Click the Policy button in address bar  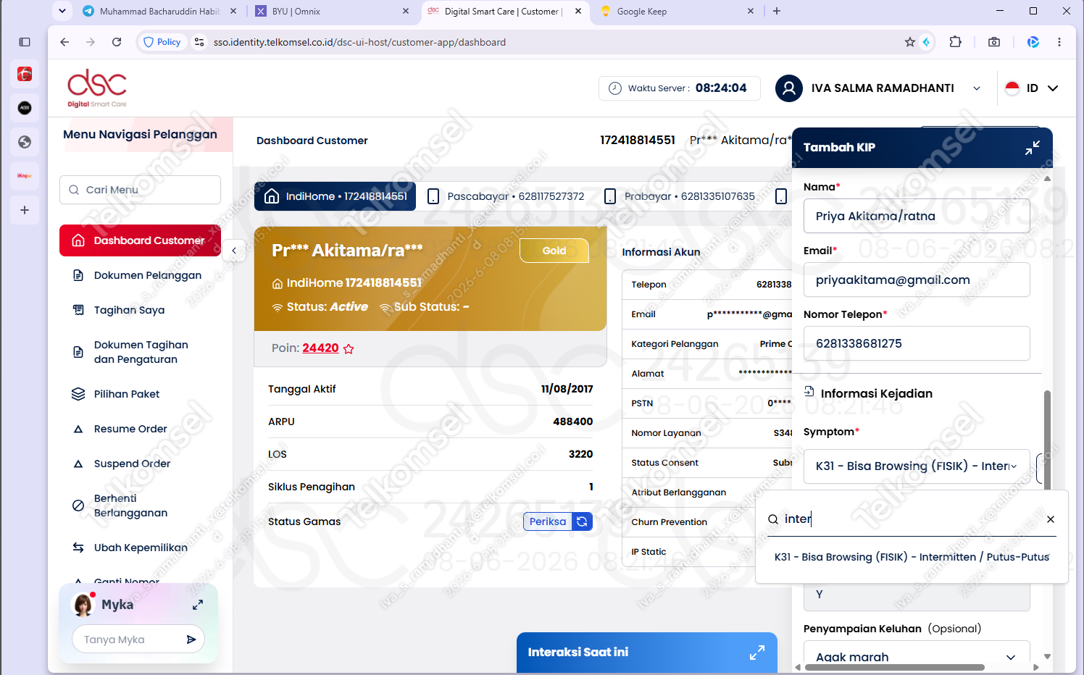(x=162, y=42)
